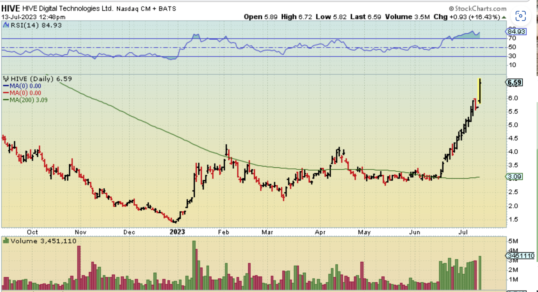Image resolution: width=538 pixels, height=292 pixels.
Task: Click the 5M volume axis label
Action: click(513, 241)
